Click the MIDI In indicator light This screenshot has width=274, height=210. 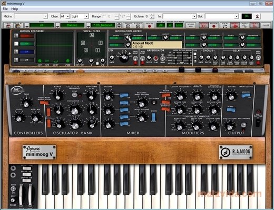coord(149,26)
